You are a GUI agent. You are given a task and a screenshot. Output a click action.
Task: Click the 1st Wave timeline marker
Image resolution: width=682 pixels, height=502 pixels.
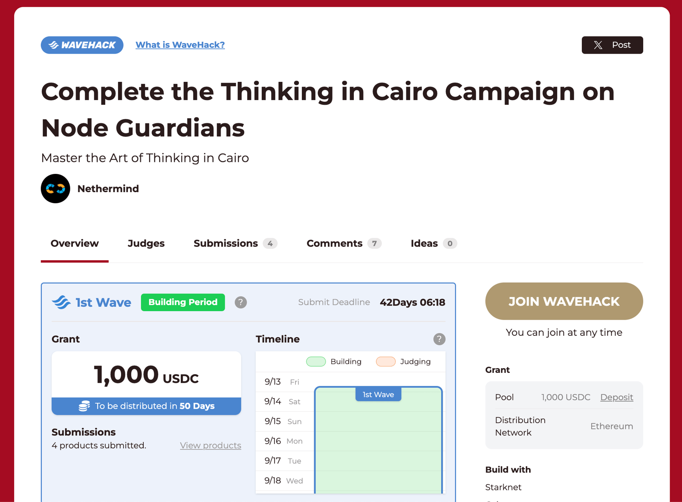click(x=379, y=395)
